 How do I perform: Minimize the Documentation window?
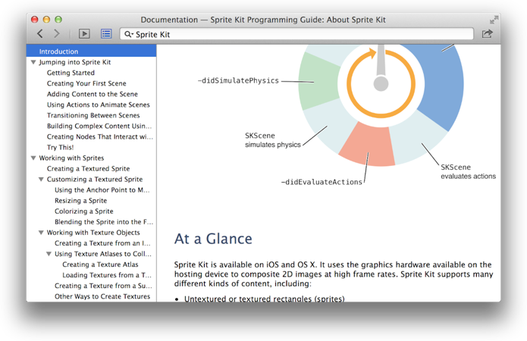(46, 20)
